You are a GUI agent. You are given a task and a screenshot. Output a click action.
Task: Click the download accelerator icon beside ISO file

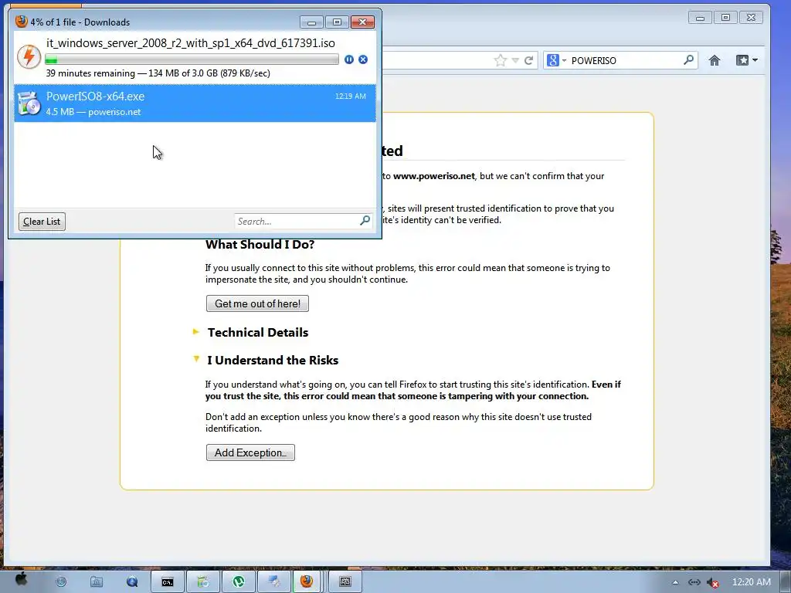[x=29, y=56]
